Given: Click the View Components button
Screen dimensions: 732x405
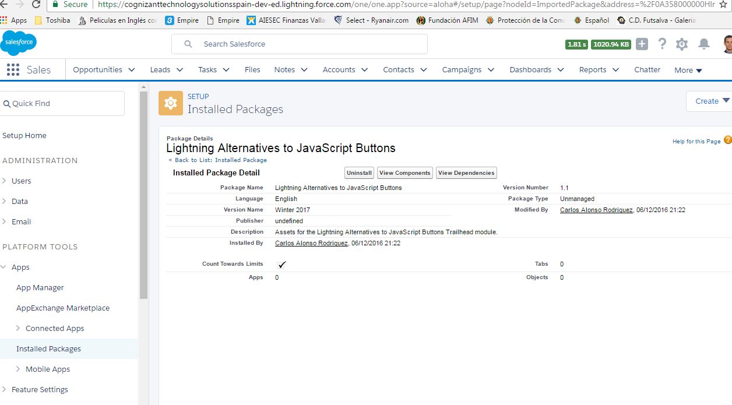Looking at the screenshot, I should (x=405, y=172).
